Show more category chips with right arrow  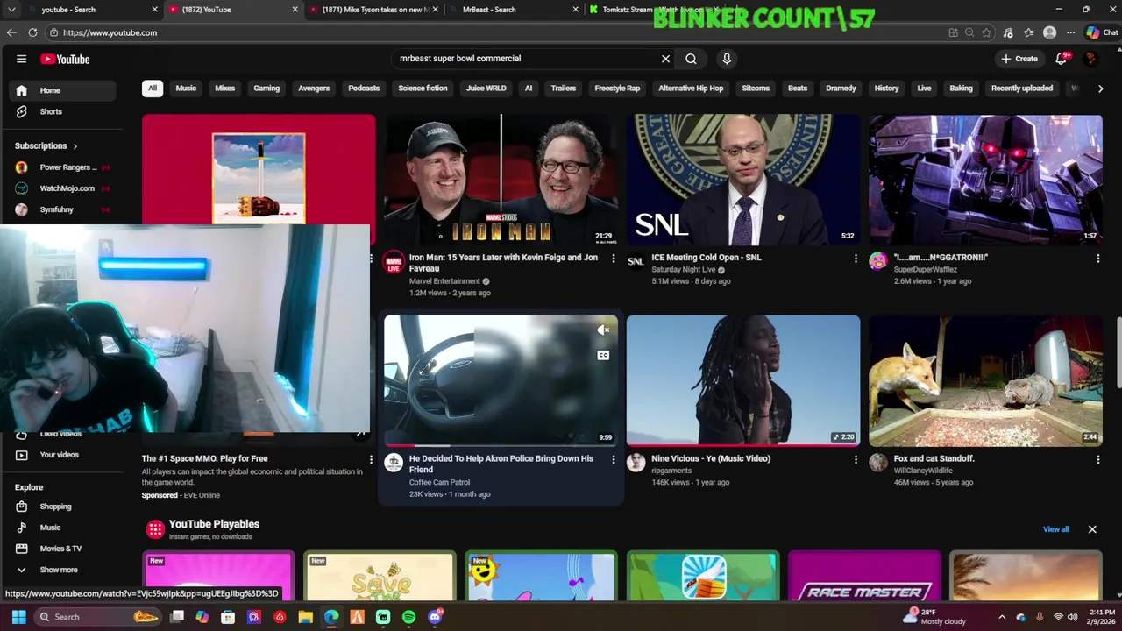pos(1100,89)
